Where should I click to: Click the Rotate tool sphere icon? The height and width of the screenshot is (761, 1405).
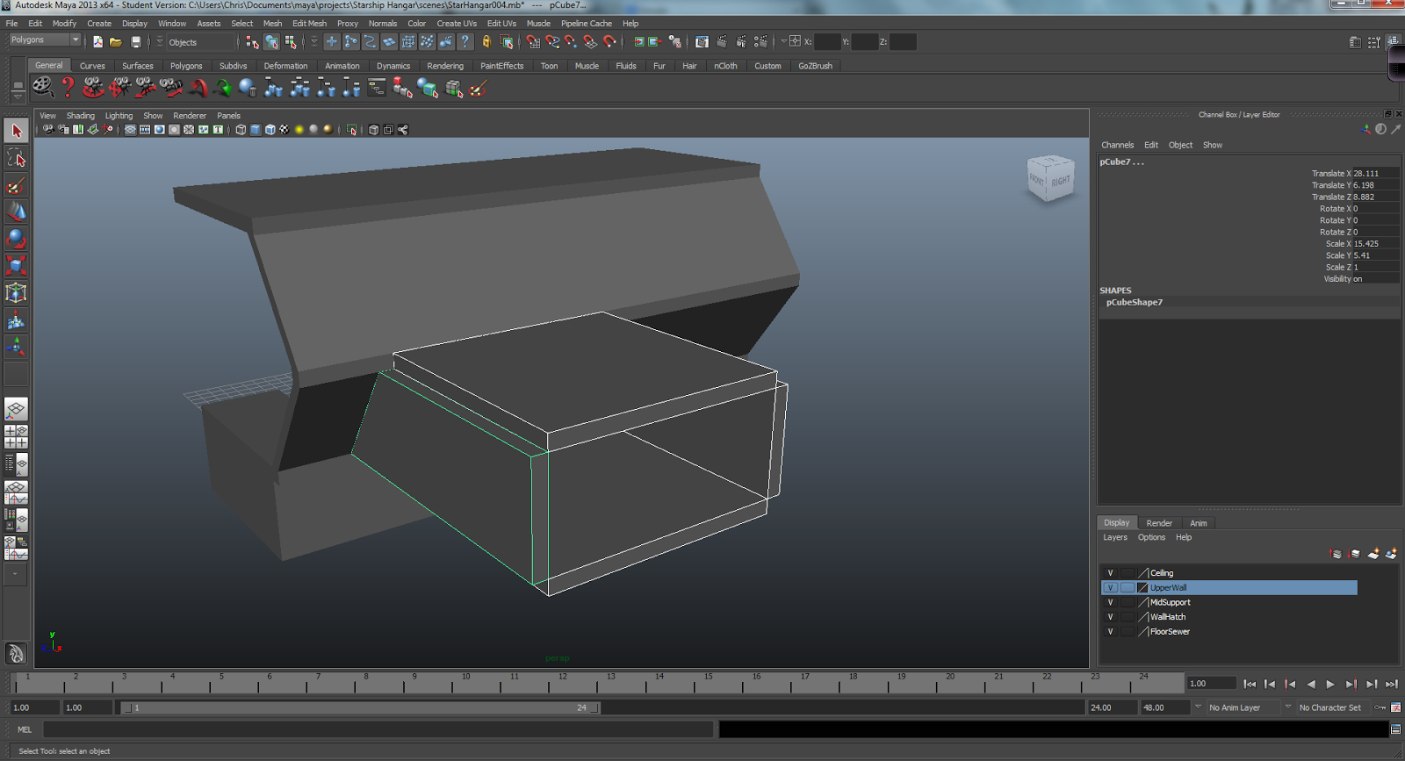click(16, 239)
